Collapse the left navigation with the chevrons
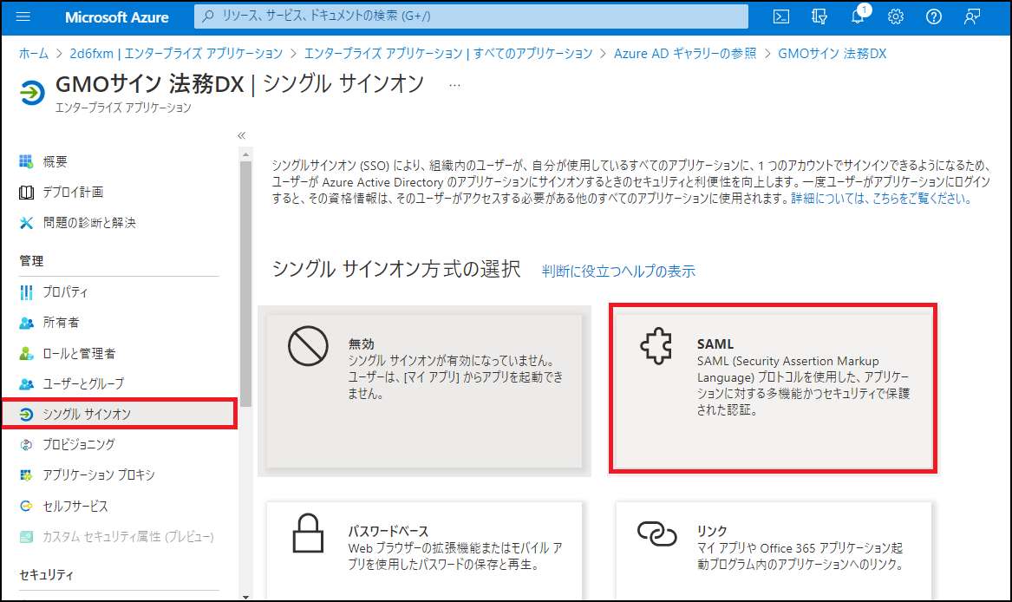 click(241, 135)
